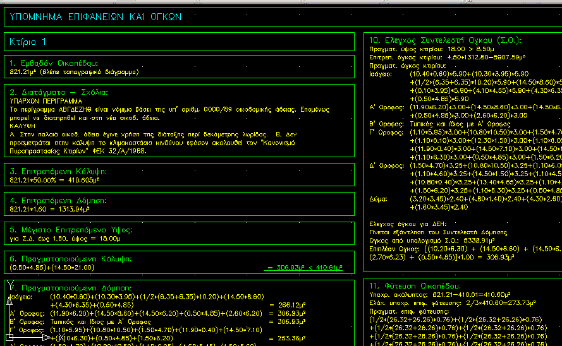The height and width of the screenshot is (346, 562).
Task: Select the line 'Πραγματ. επιφ. φύτευσης:'
Action: (409, 311)
